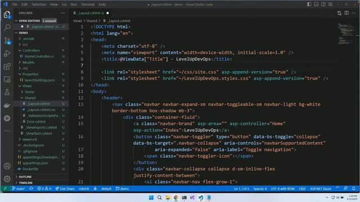Open the Edit menu
Screen dimensions: 360x202
pyautogui.click(x=25, y=4)
